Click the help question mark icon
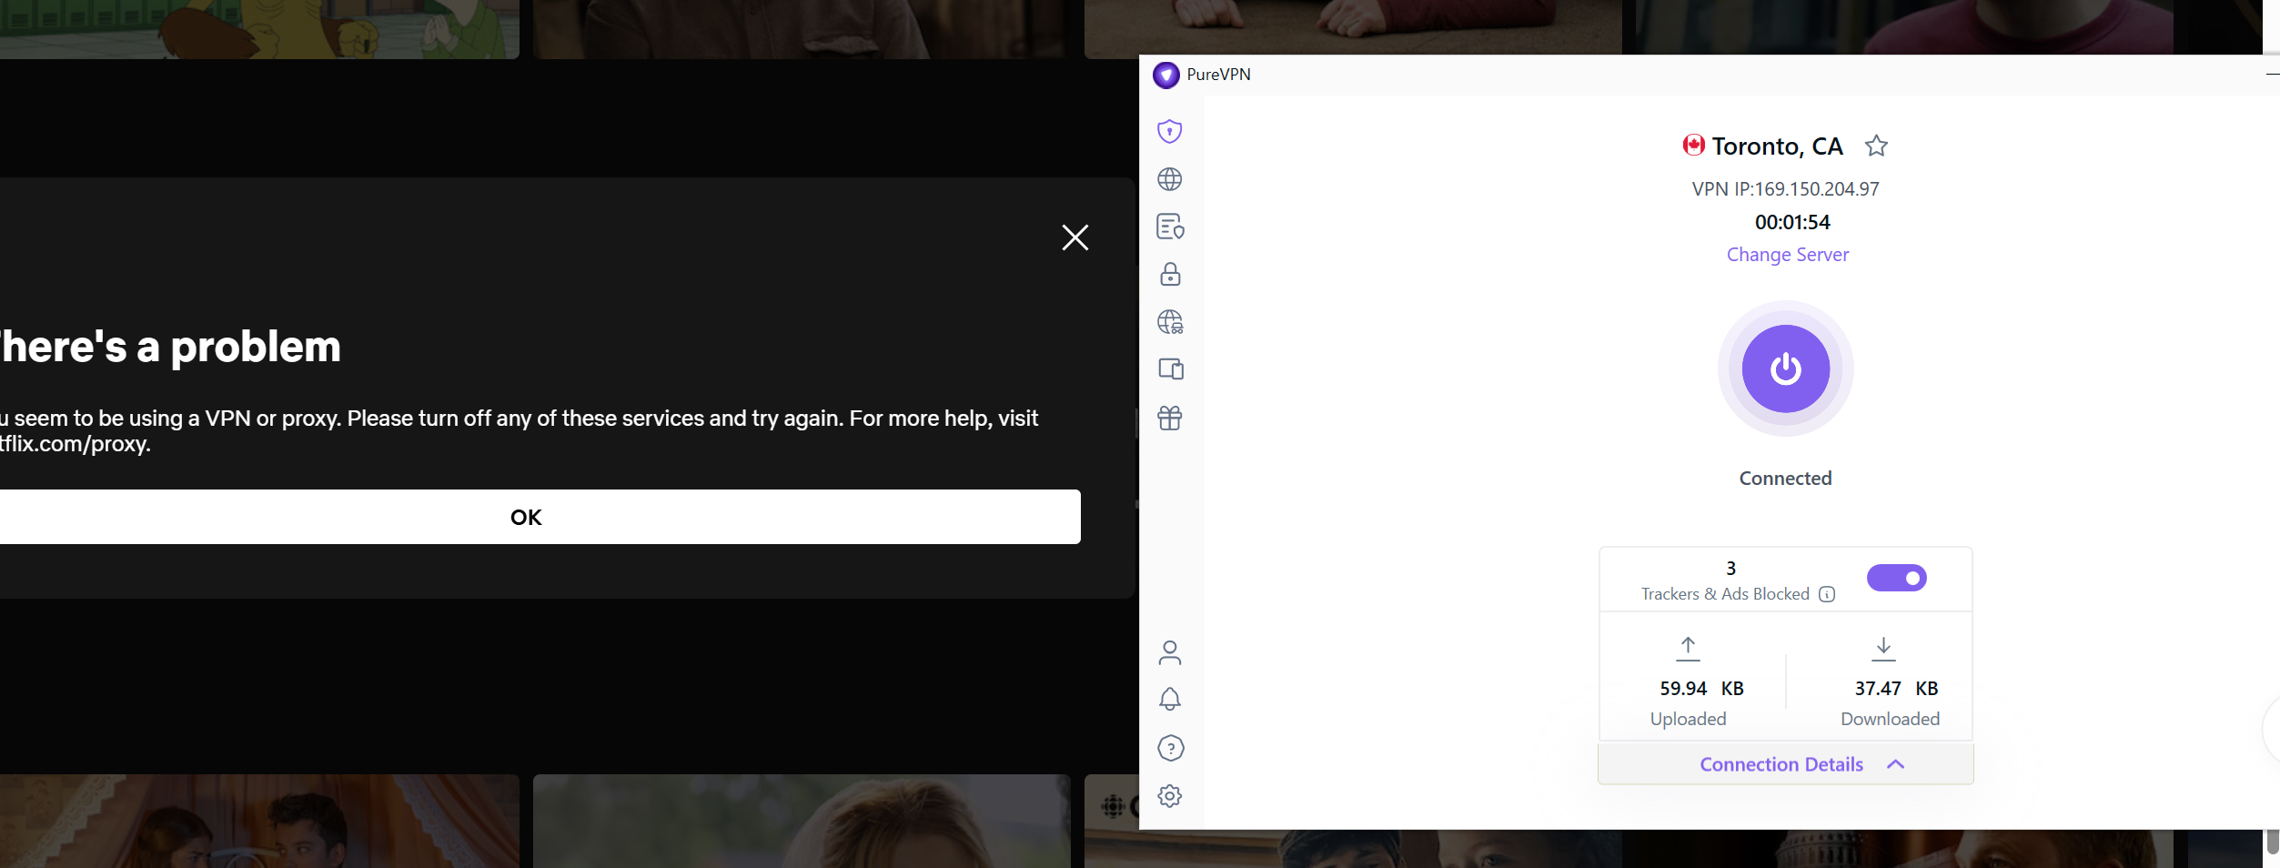 tap(1170, 748)
